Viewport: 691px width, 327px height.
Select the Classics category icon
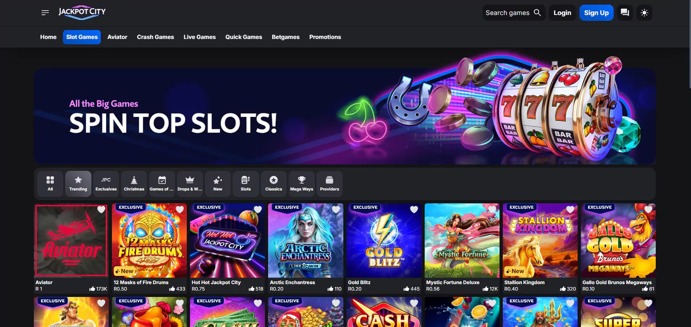tap(273, 184)
